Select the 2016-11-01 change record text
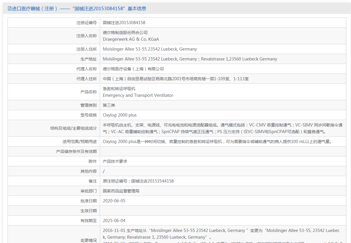 pos(221,234)
